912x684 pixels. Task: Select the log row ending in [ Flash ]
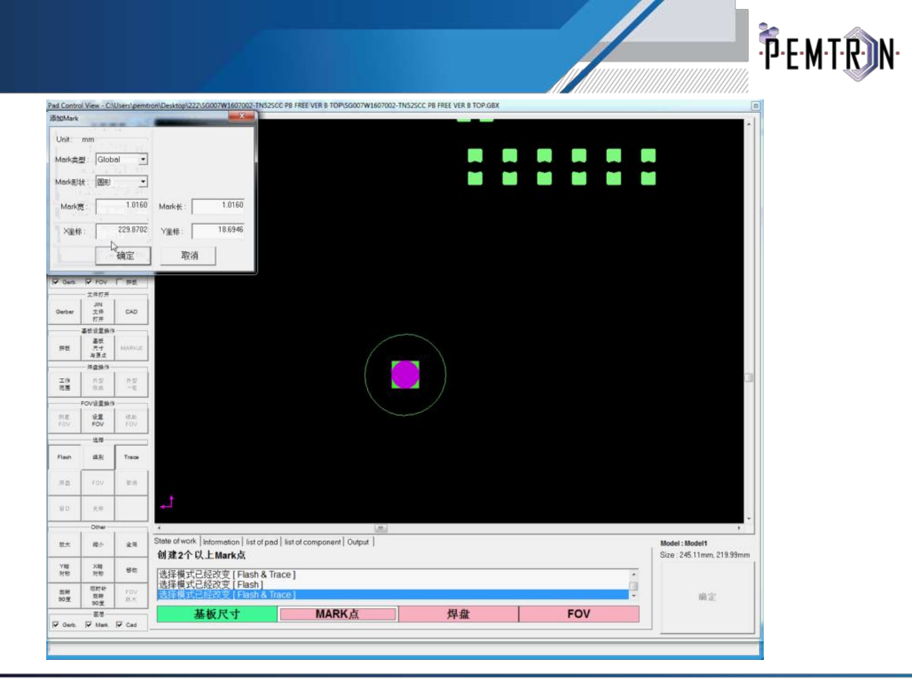tap(393, 585)
